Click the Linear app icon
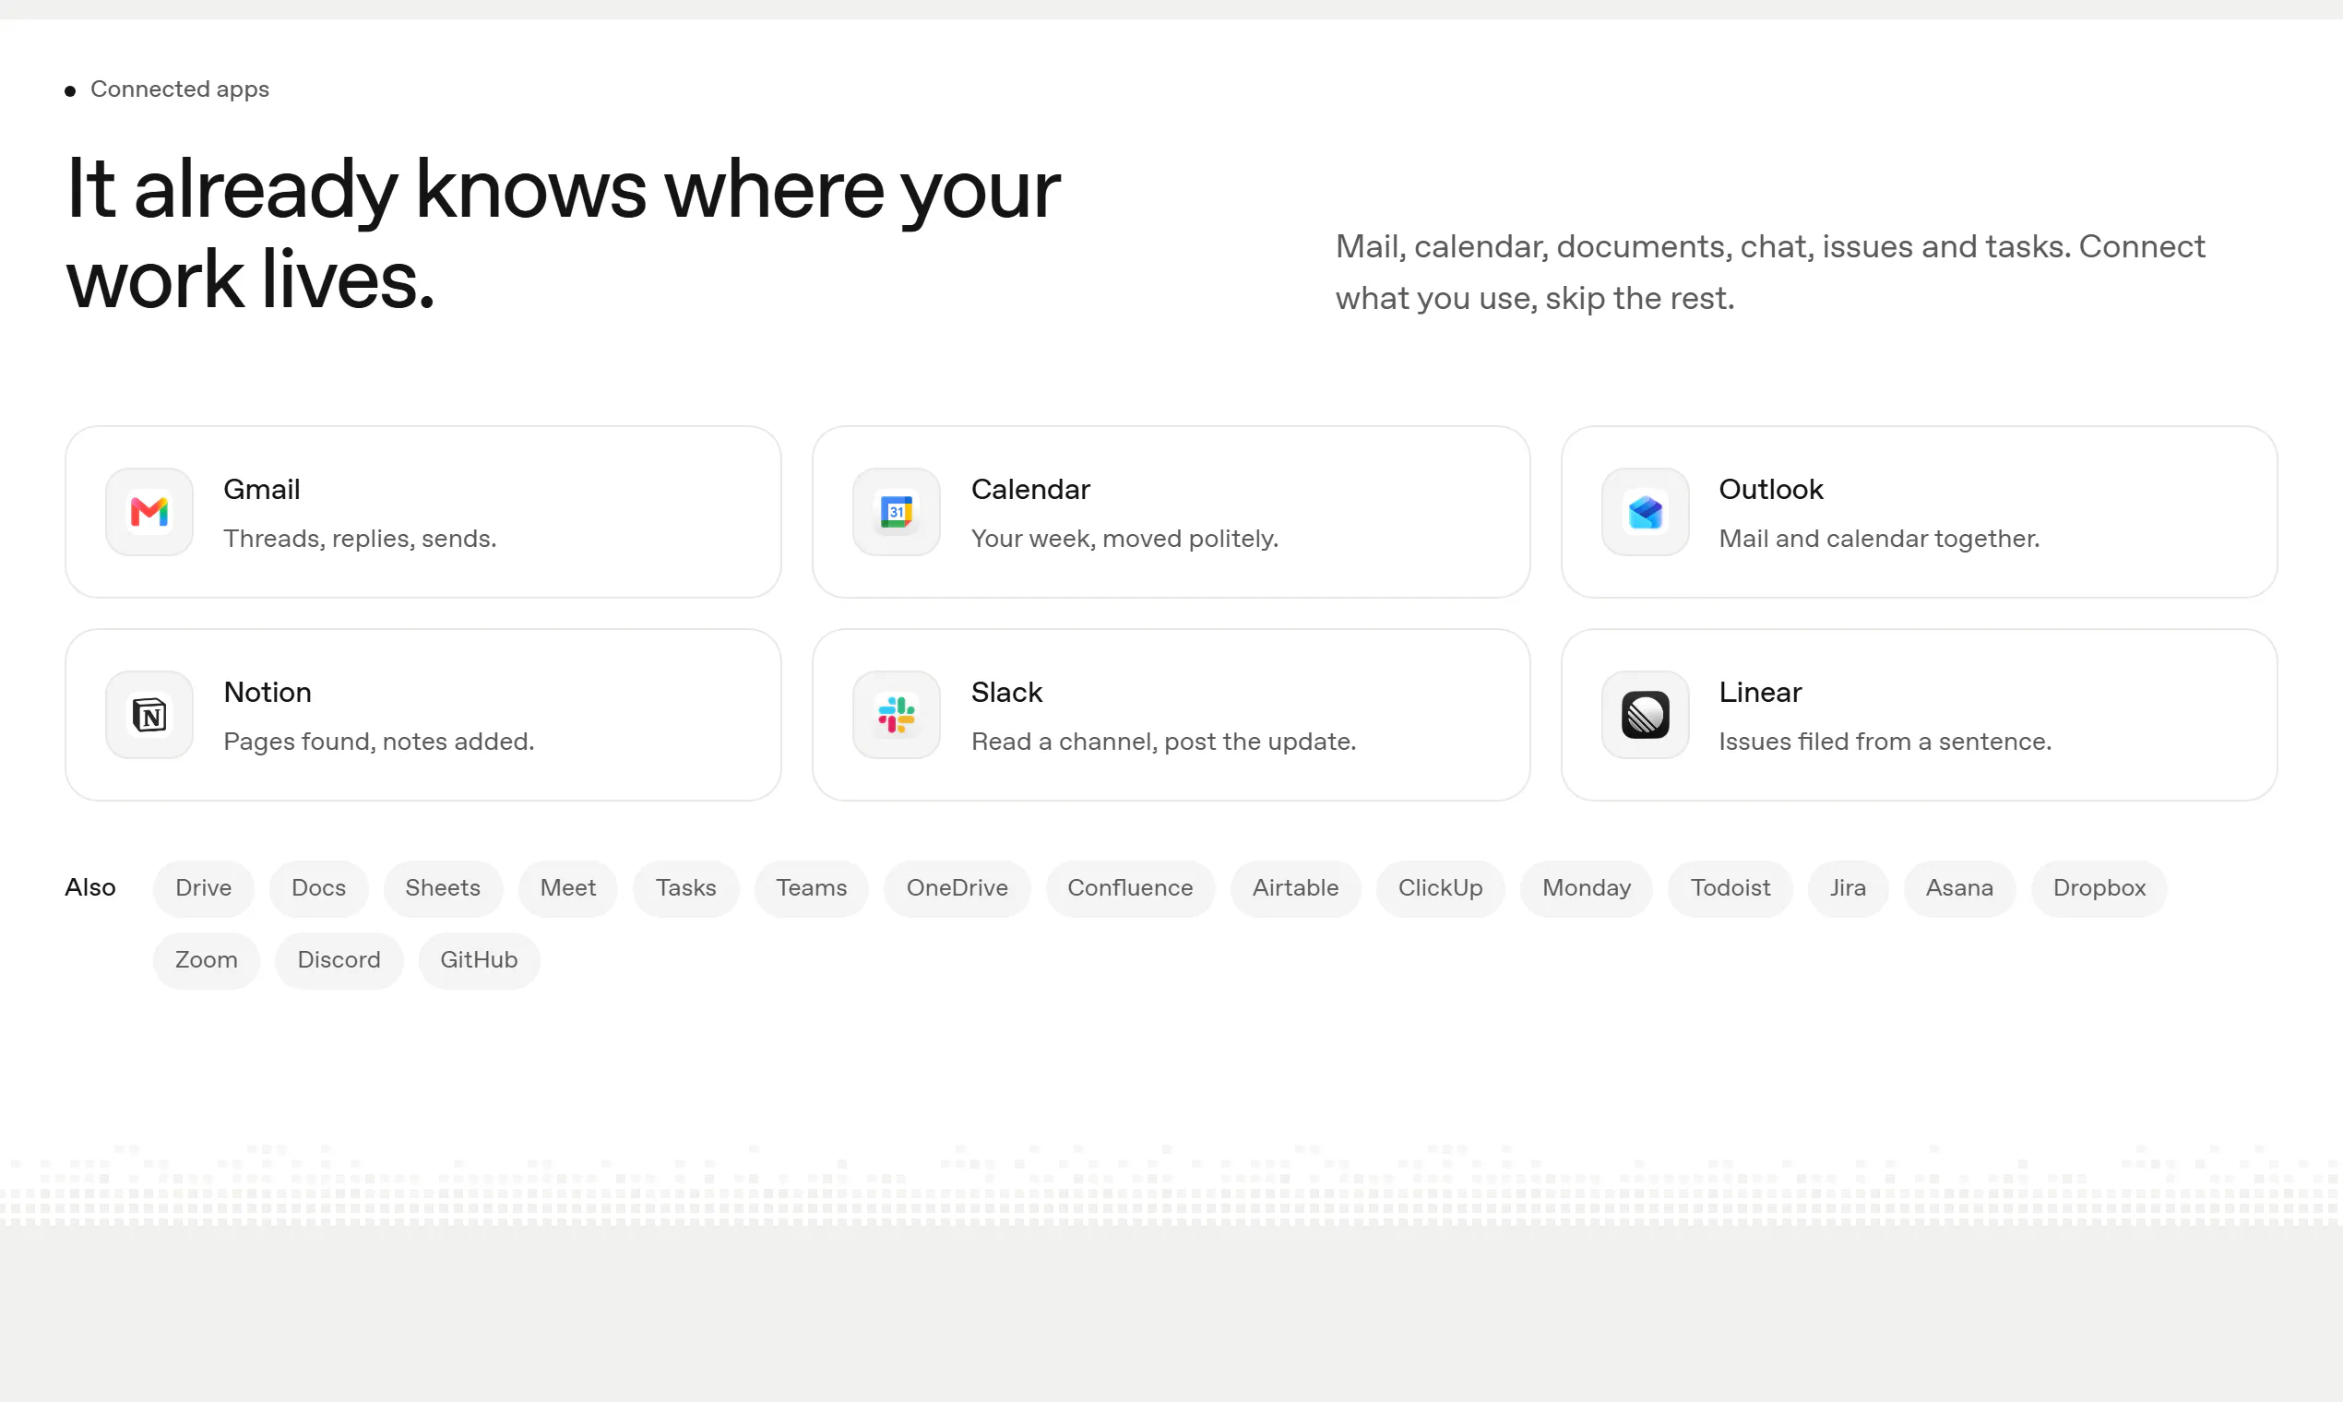 pos(1645,715)
